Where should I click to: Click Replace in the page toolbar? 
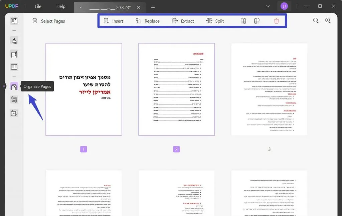(x=148, y=21)
